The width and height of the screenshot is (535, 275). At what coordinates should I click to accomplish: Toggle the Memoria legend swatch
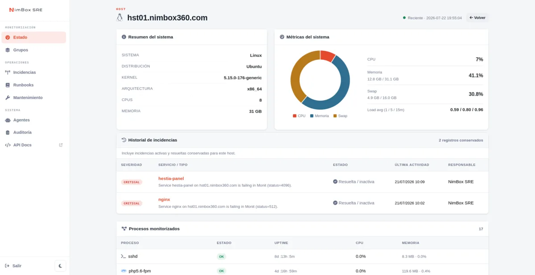coord(312,116)
